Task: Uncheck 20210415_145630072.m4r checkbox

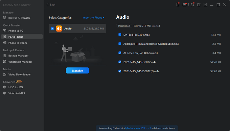Action: 120,62
